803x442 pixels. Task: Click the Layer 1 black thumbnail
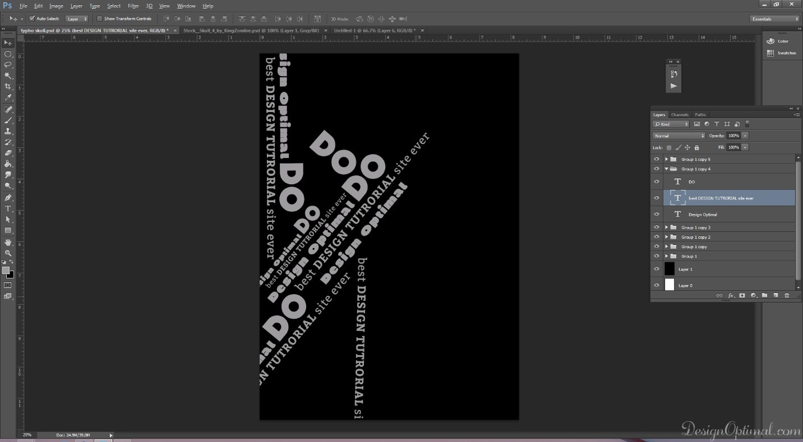click(x=670, y=269)
